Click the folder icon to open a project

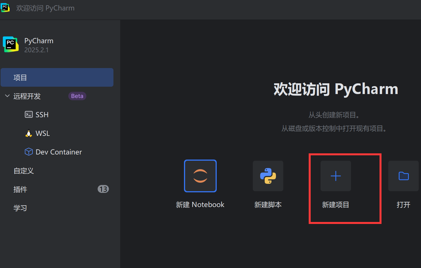(404, 176)
